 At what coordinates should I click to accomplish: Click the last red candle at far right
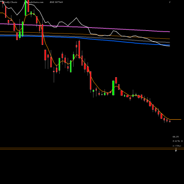coord(170,121)
